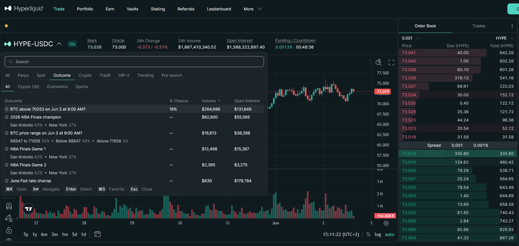519x246 pixels.
Task: Star the NBA Finals Game 1 outcome
Action: (7, 149)
